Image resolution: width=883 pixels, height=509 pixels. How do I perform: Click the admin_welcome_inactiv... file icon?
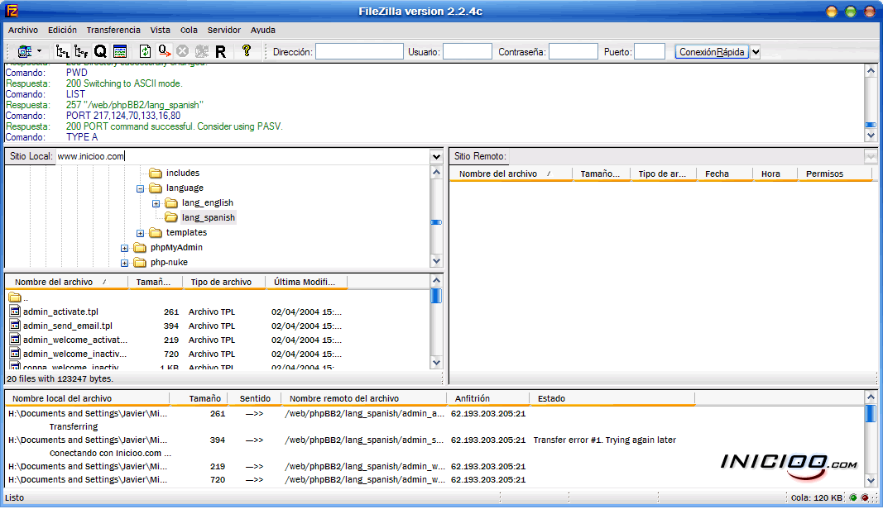pyautogui.click(x=15, y=353)
